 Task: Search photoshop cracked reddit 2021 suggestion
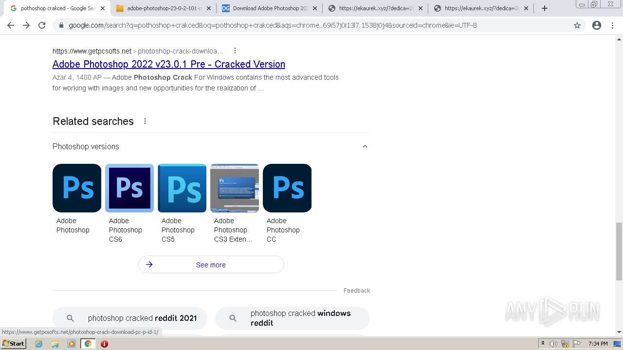pos(130,318)
